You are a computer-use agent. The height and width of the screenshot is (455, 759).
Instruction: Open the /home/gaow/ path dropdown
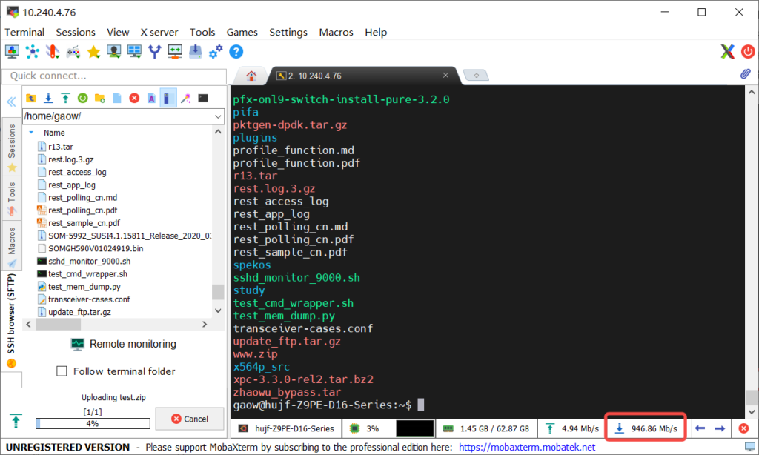pyautogui.click(x=217, y=116)
